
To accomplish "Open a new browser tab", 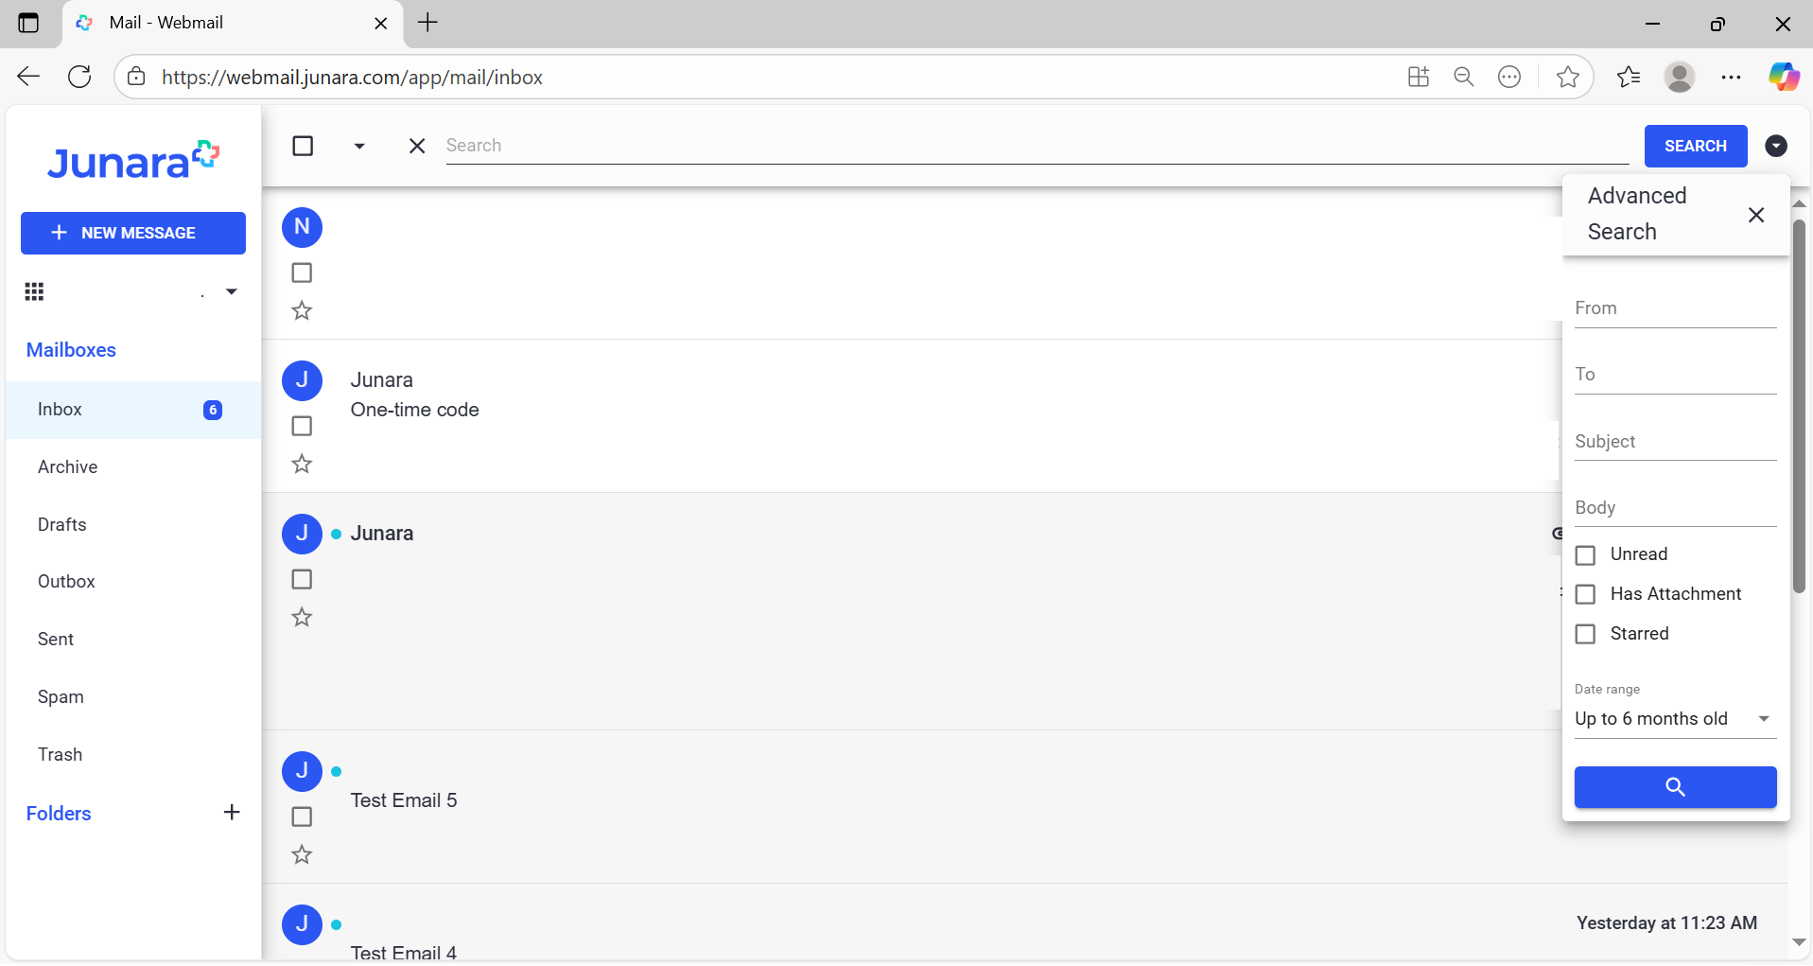I will pos(427,23).
